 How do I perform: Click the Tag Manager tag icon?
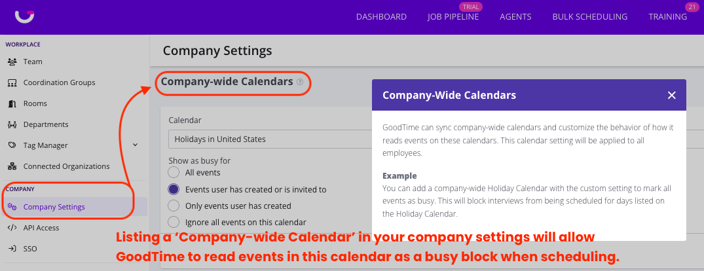[12, 145]
